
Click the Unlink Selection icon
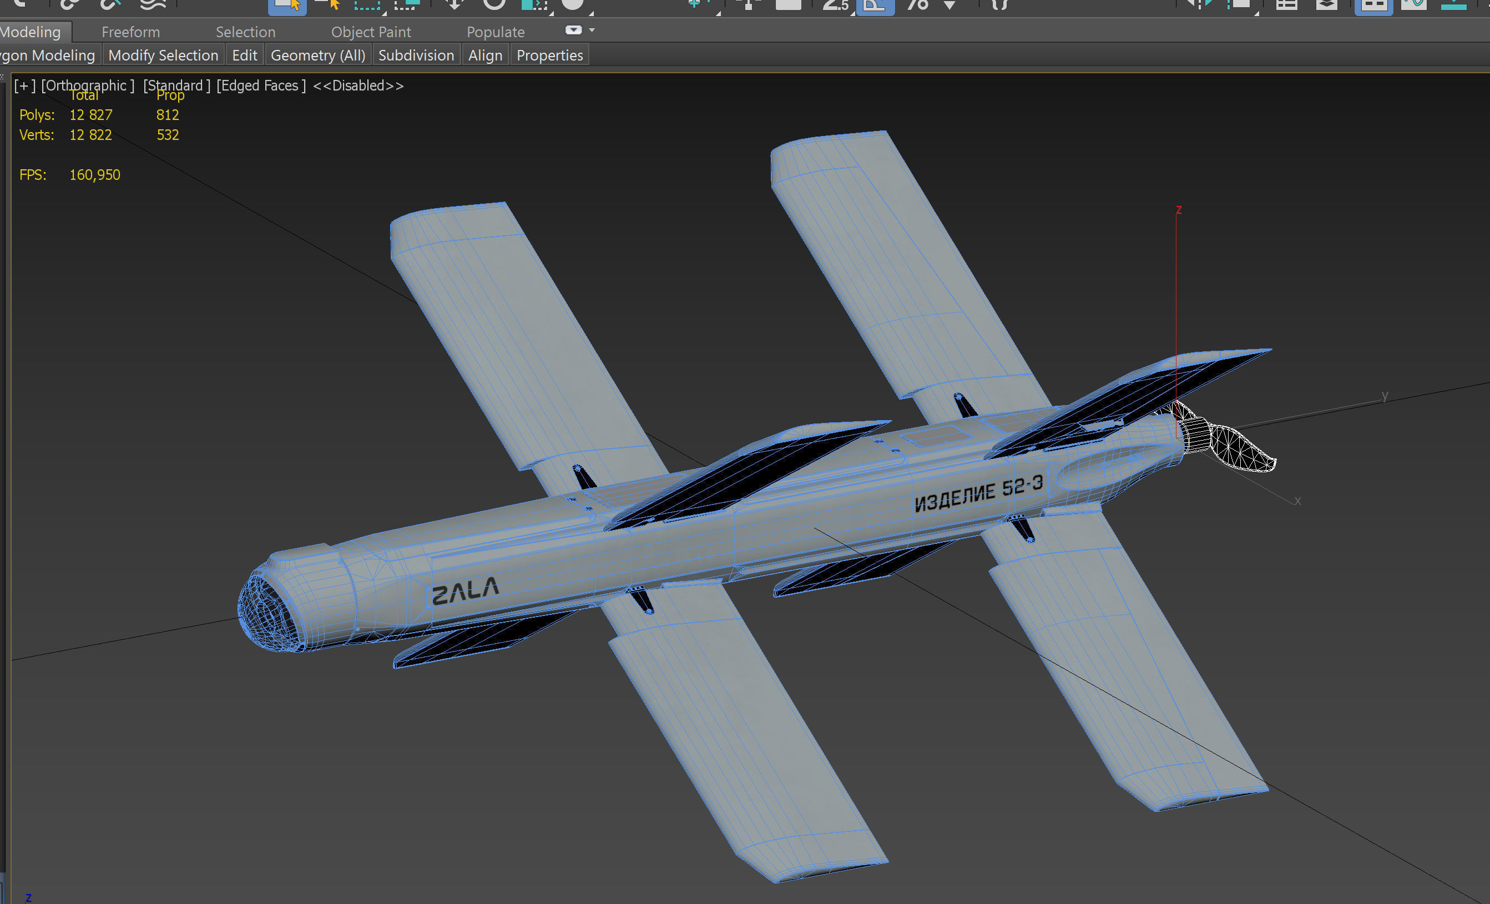tap(110, 5)
